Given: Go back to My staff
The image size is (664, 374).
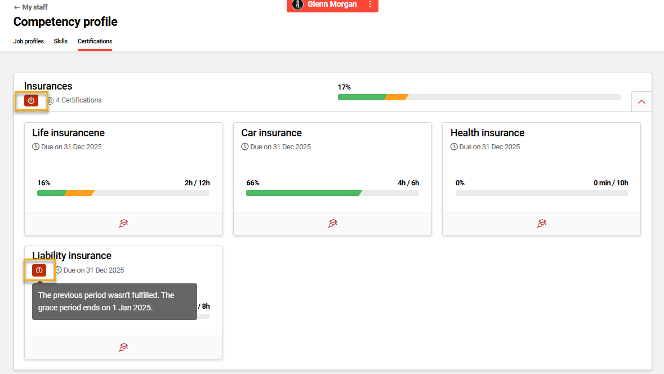Looking at the screenshot, I should (30, 7).
